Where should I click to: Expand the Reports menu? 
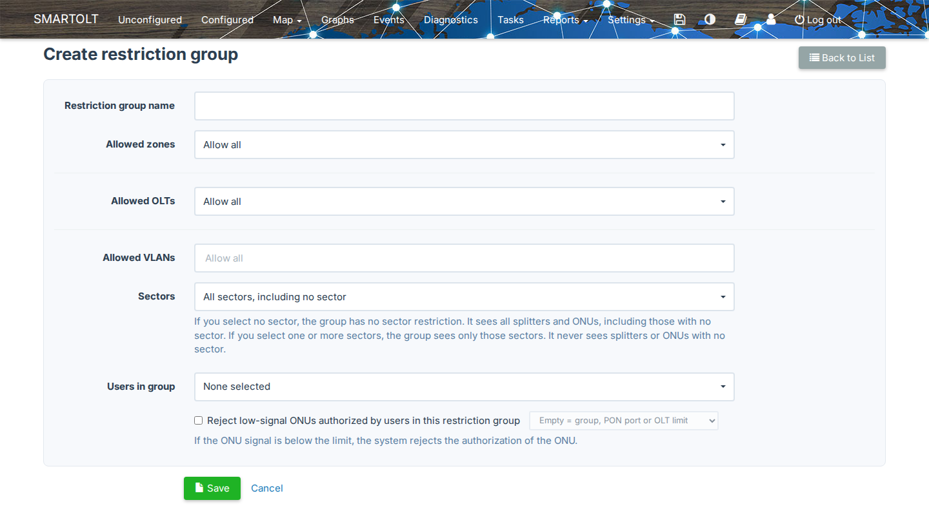click(565, 20)
